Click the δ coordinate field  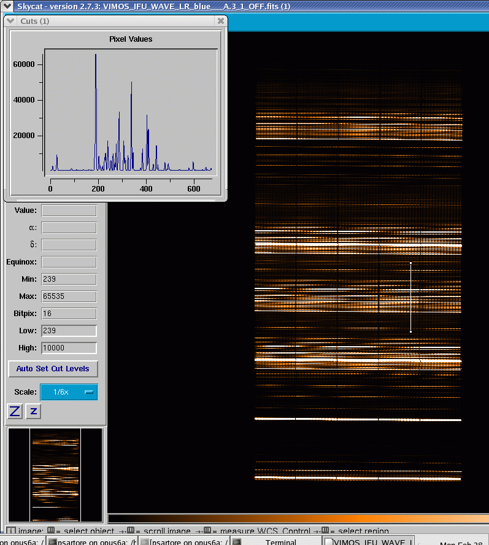pyautogui.click(x=69, y=245)
